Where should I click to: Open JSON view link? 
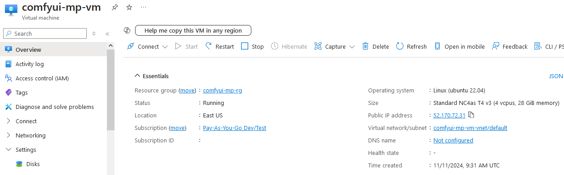(556, 76)
